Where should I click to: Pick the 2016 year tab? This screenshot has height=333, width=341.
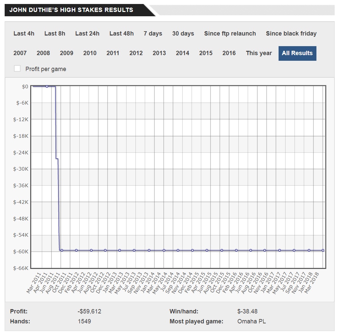tap(229, 53)
